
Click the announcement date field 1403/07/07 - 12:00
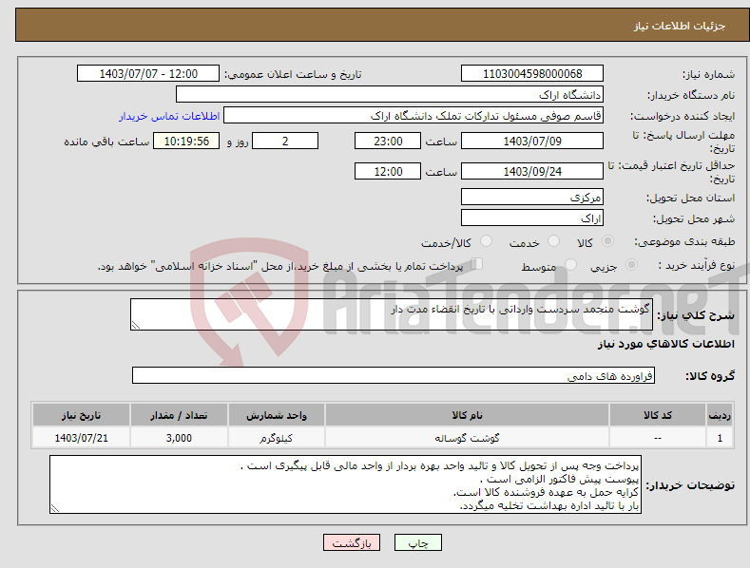tap(147, 74)
